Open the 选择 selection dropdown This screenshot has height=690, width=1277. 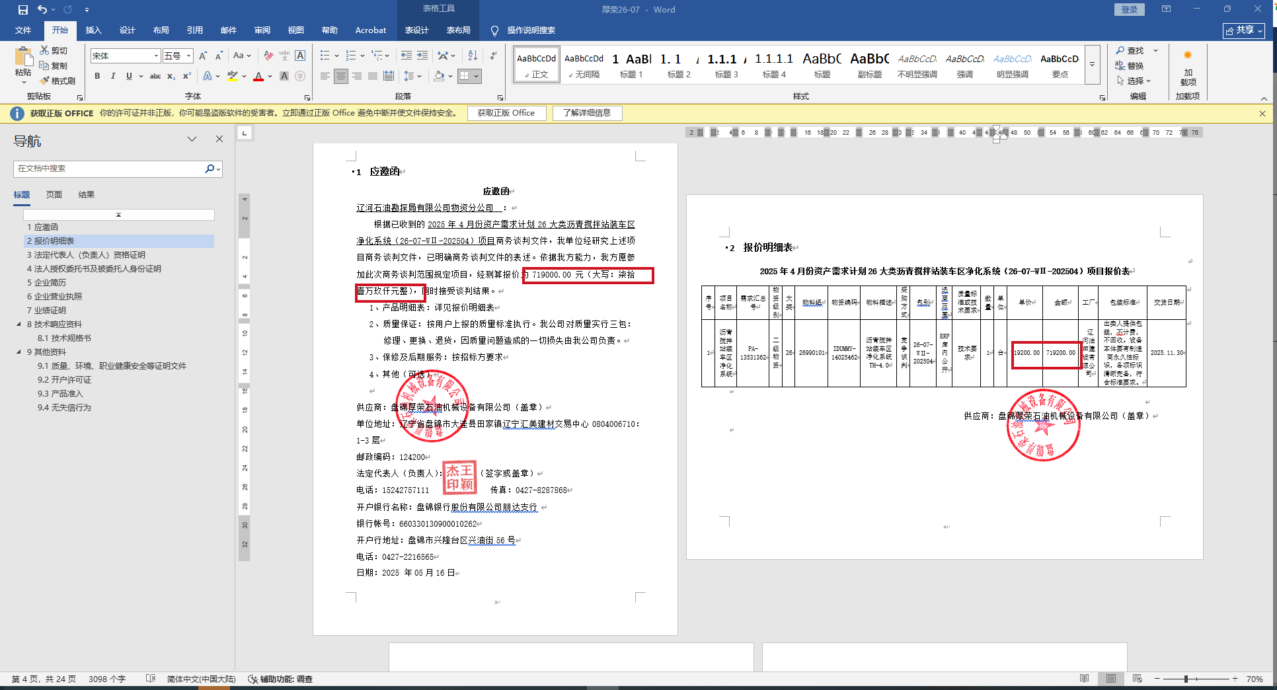tap(1134, 81)
